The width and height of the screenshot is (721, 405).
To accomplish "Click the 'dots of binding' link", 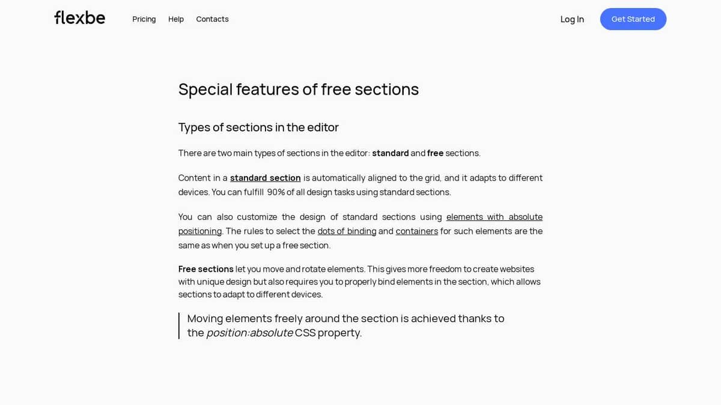I will pyautogui.click(x=347, y=231).
